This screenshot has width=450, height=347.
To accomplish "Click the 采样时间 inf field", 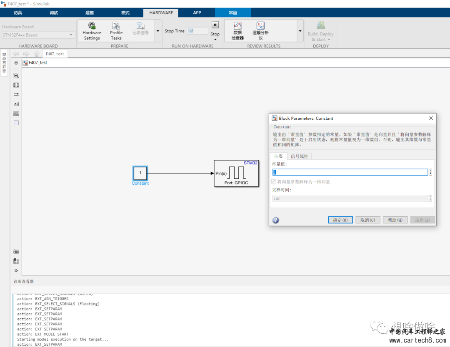I will point(350,198).
